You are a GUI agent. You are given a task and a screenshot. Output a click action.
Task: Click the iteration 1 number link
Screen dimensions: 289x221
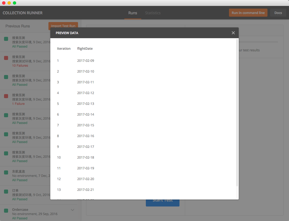[58, 60]
